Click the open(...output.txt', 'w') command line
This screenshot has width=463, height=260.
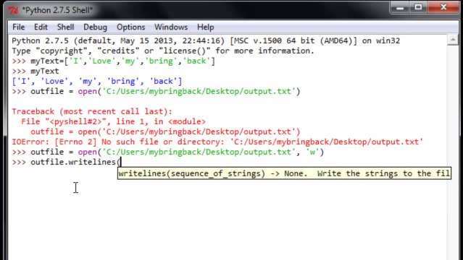(x=167, y=152)
